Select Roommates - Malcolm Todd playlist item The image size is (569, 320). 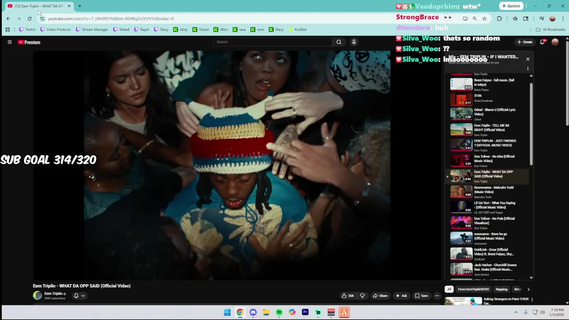pyautogui.click(x=487, y=192)
